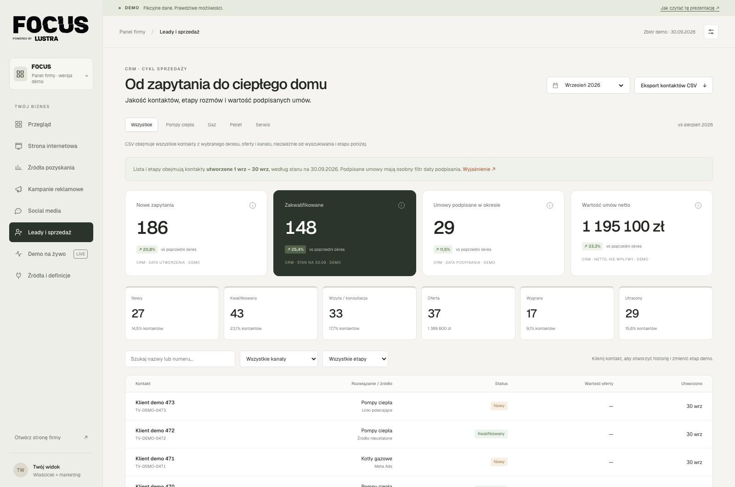The height and width of the screenshot is (487, 735).
Task: Open the Klient demo 471 row
Action: pyautogui.click(x=419, y=462)
